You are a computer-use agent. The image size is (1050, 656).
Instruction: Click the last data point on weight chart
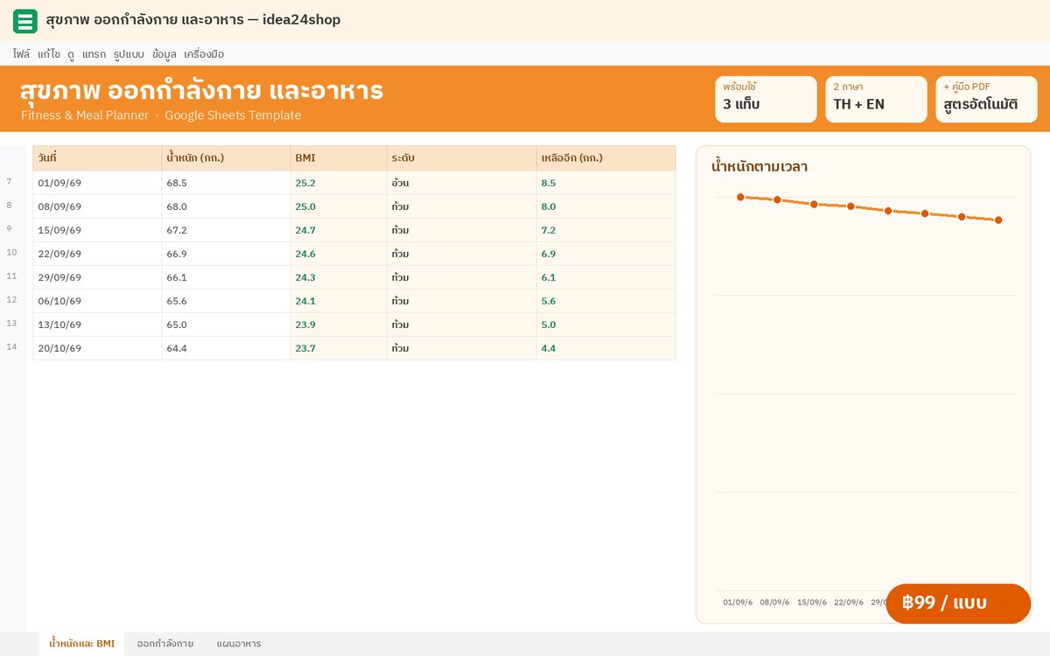click(998, 220)
